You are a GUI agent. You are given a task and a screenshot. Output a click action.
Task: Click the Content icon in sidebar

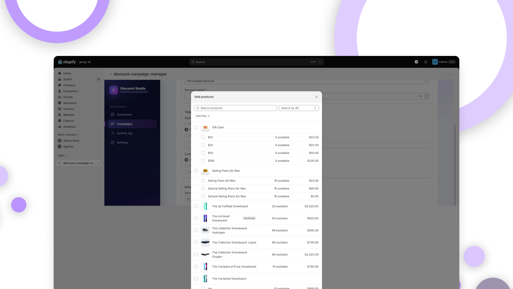coord(60,109)
